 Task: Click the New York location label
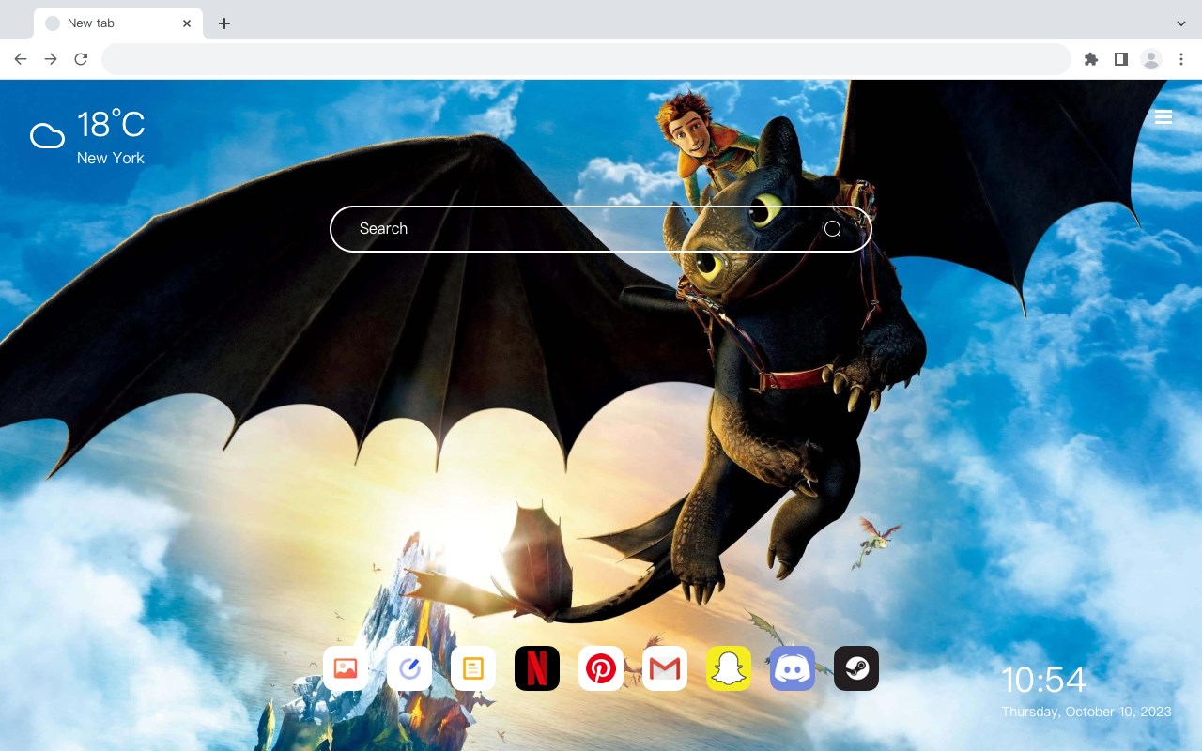[111, 158]
